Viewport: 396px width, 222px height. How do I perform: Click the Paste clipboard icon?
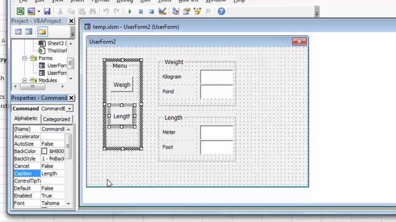(x=82, y=11)
